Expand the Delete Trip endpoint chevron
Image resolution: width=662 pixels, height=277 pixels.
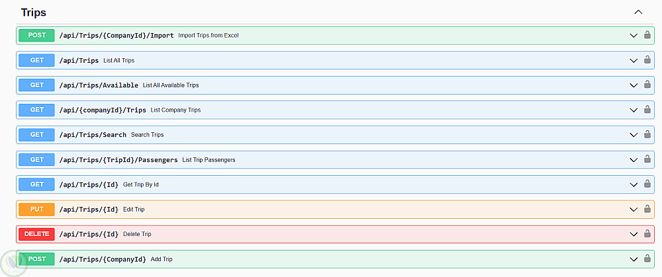(634, 234)
